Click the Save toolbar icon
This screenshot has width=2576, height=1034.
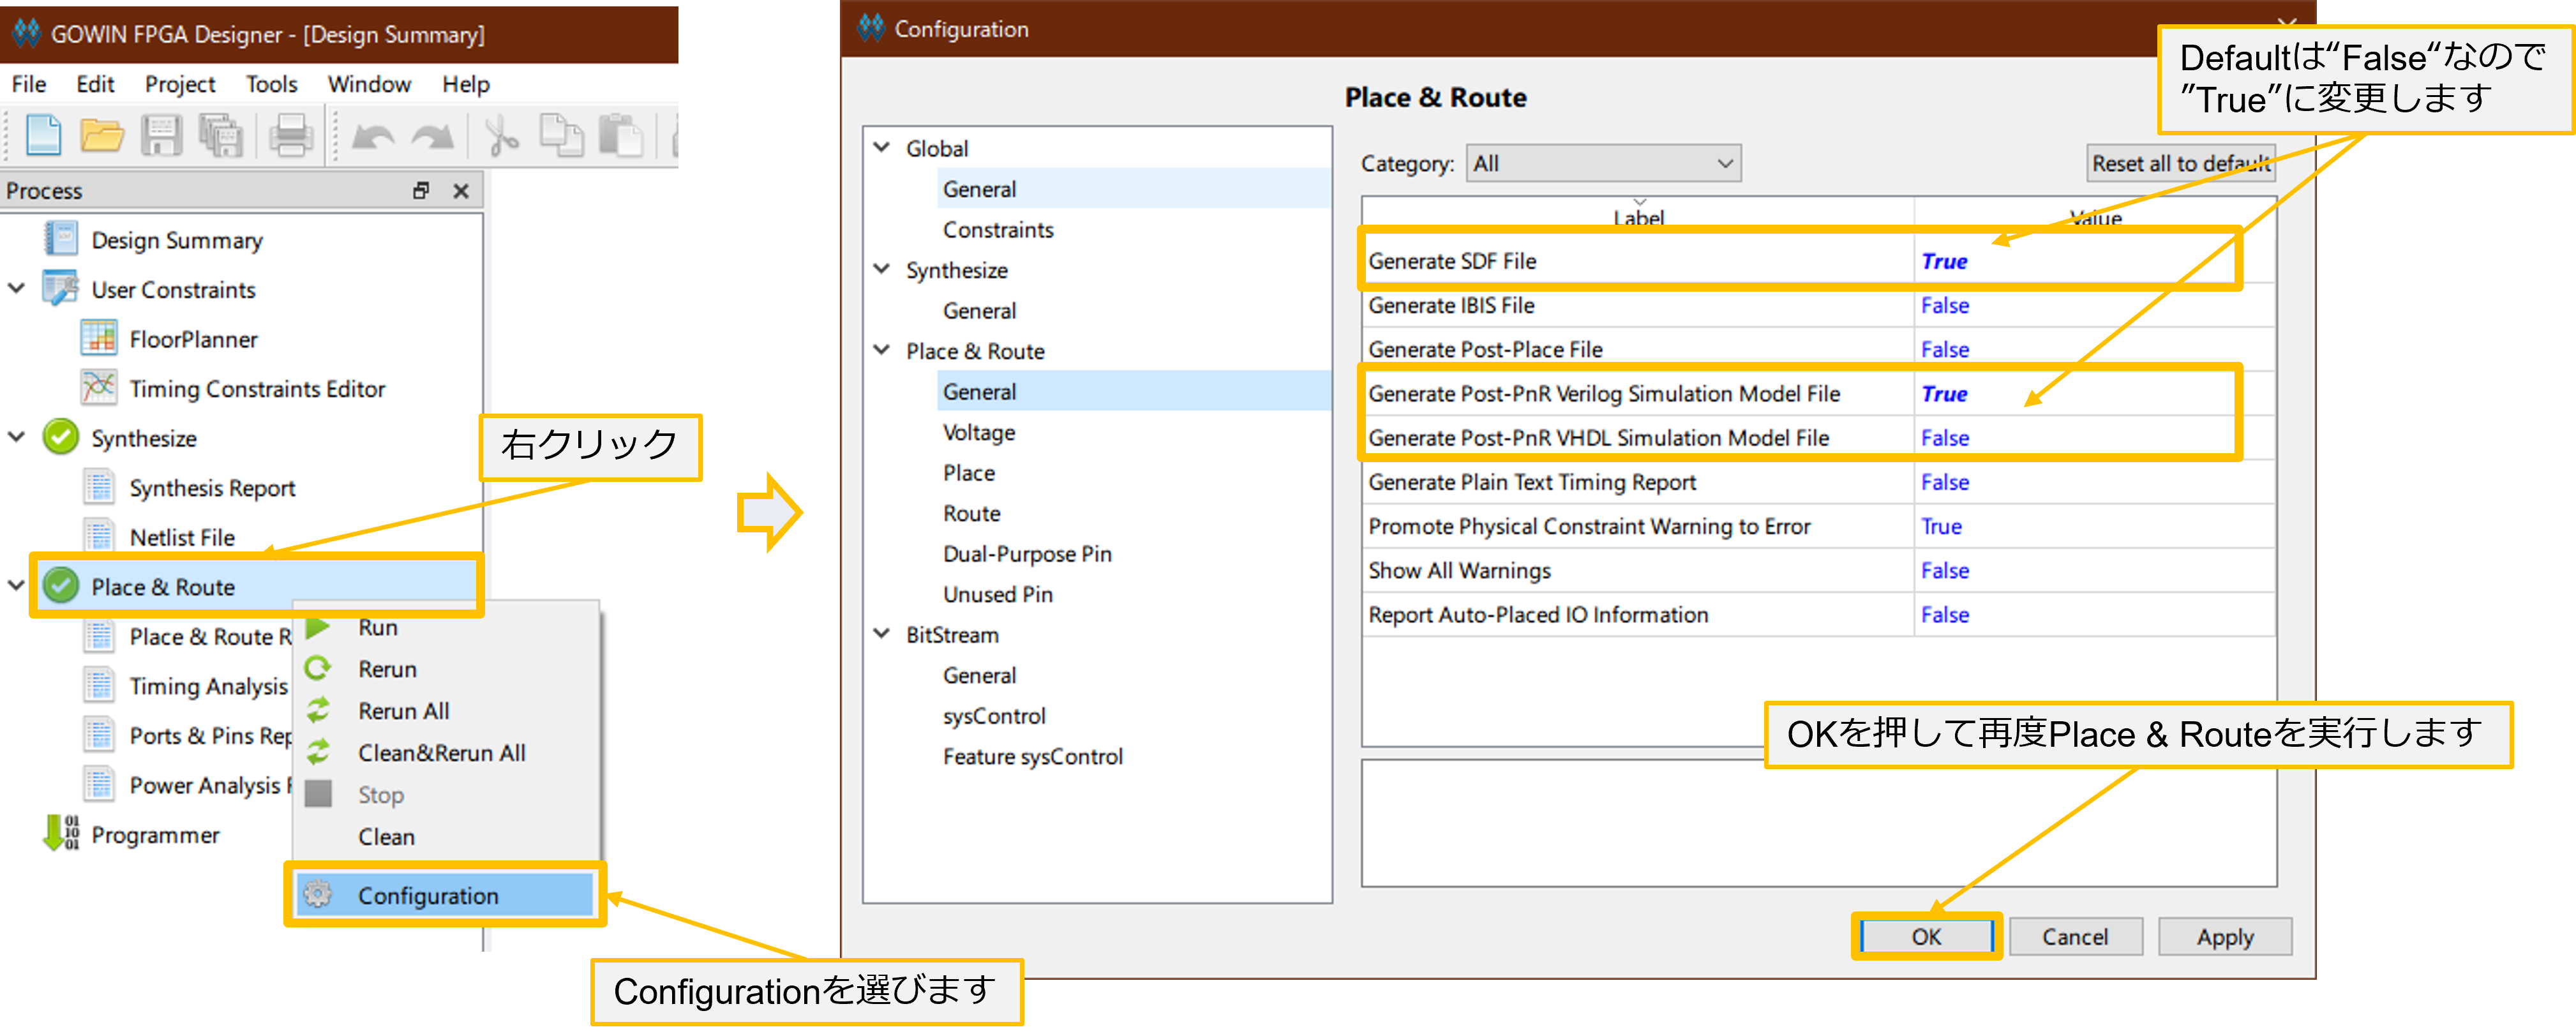[161, 135]
